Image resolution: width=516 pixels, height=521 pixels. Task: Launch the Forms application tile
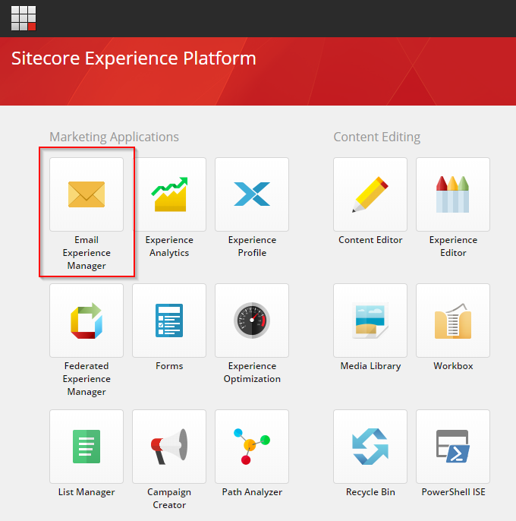pos(169,320)
